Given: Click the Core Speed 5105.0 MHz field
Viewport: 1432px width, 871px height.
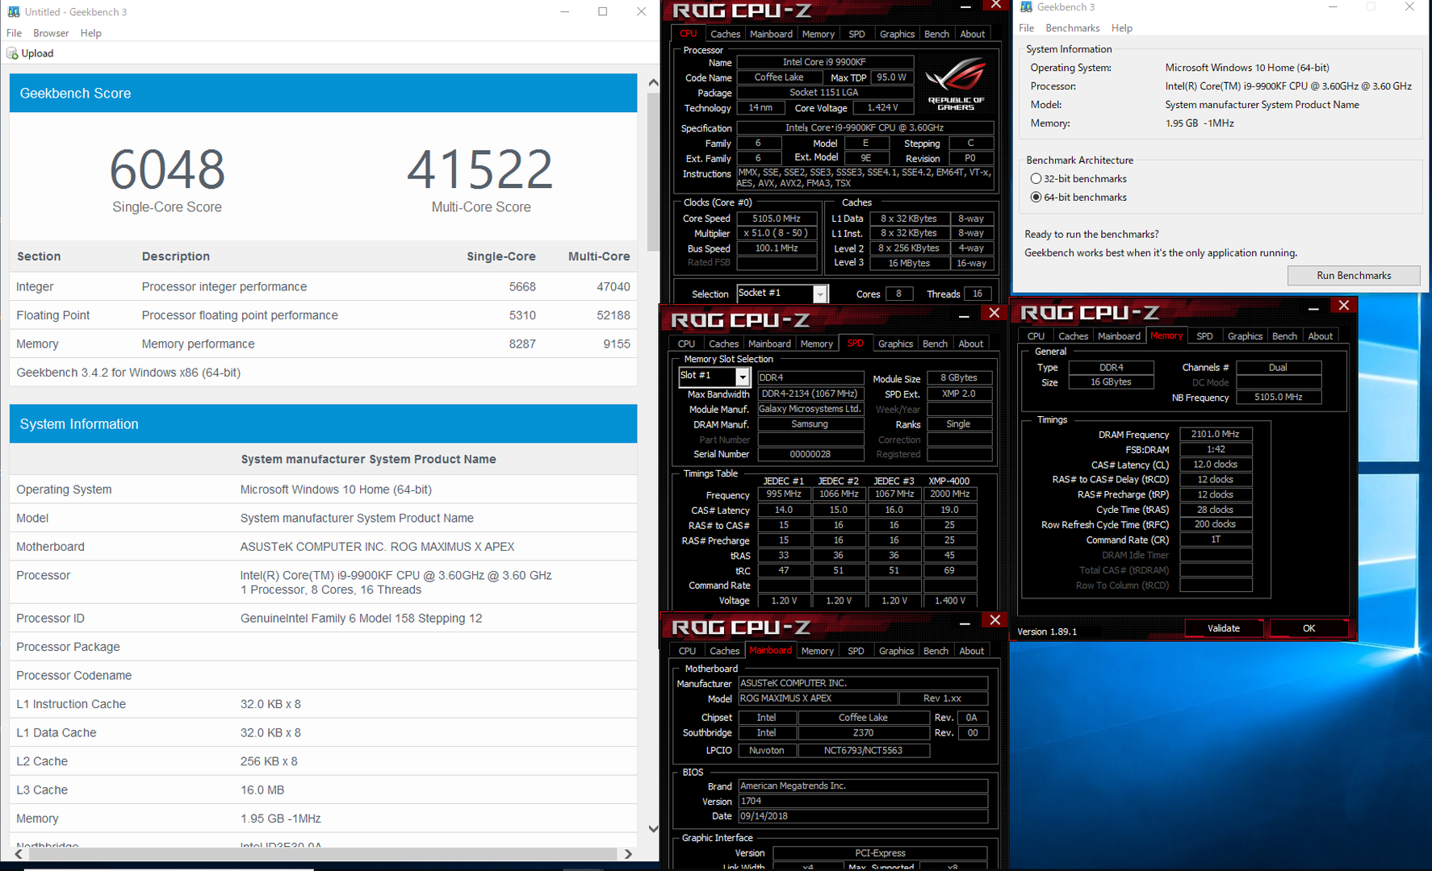Looking at the screenshot, I should click(x=777, y=219).
